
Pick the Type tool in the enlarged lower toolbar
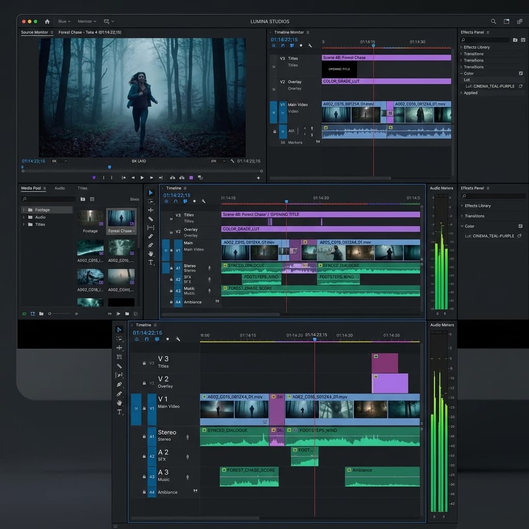[119, 412]
